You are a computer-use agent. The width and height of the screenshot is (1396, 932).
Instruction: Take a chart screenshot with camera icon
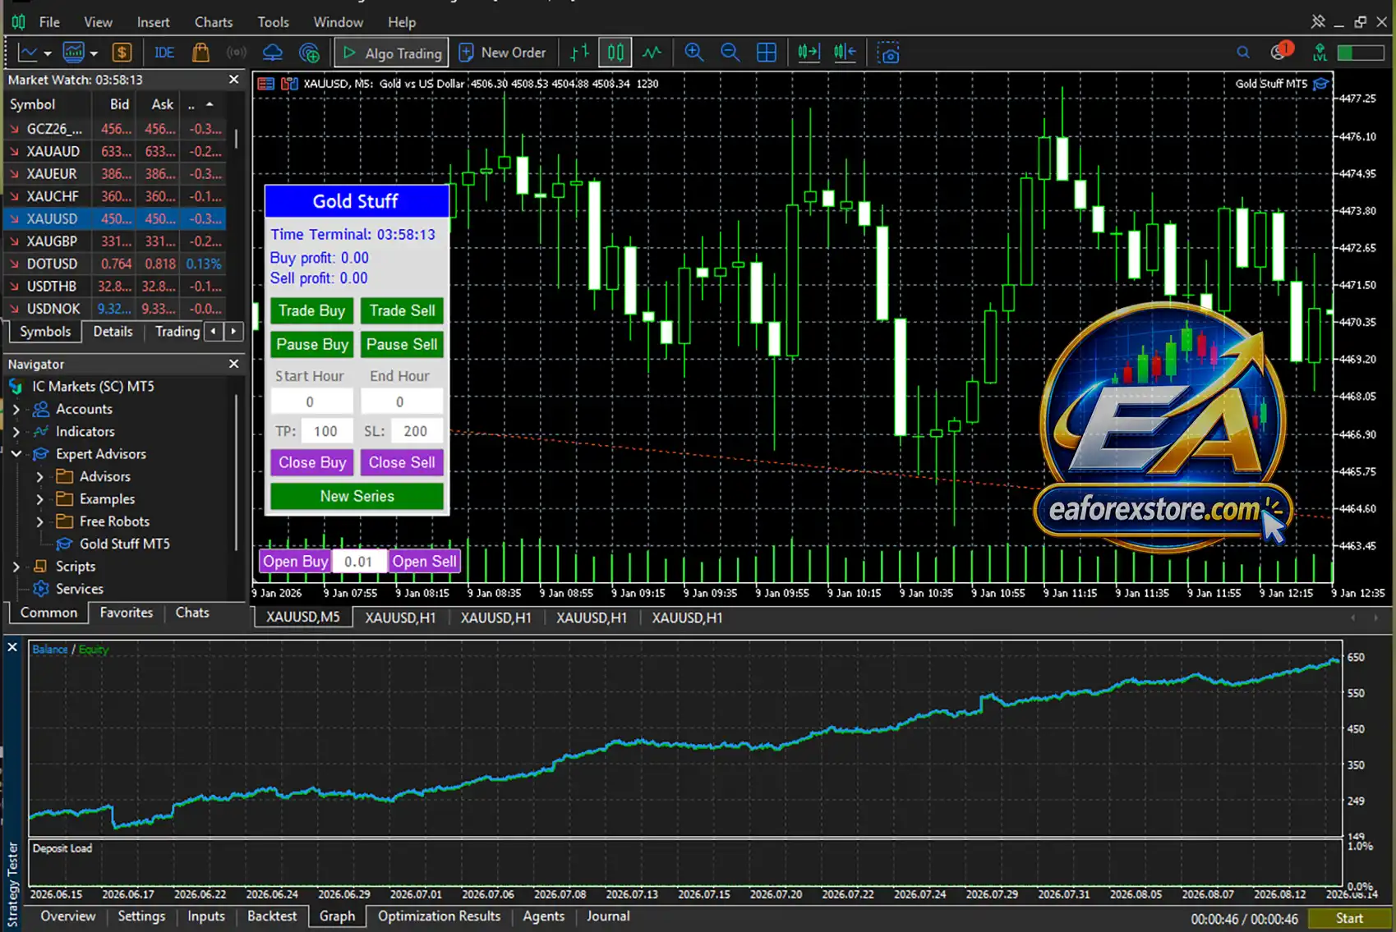click(888, 53)
